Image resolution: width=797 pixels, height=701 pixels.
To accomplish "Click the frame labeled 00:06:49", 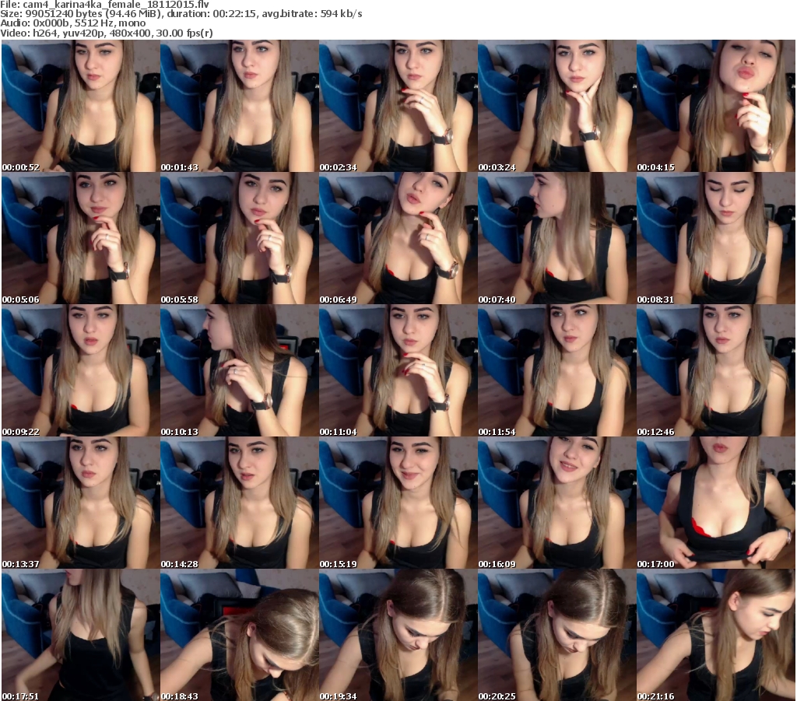I will (x=398, y=238).
